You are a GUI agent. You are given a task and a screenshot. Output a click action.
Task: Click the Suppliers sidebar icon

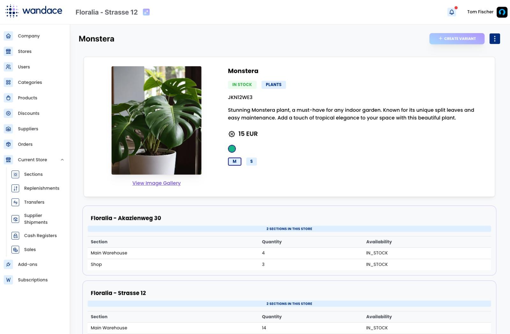[9, 129]
